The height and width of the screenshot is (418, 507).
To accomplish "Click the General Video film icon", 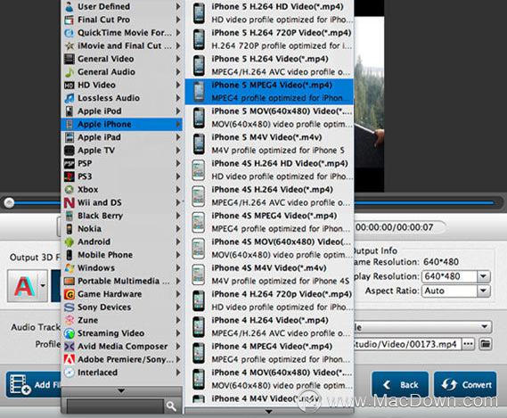I will tap(70, 59).
